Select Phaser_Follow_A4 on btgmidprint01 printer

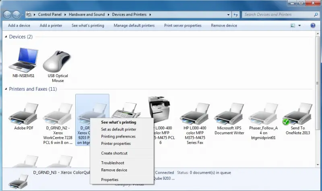click(x=263, y=114)
